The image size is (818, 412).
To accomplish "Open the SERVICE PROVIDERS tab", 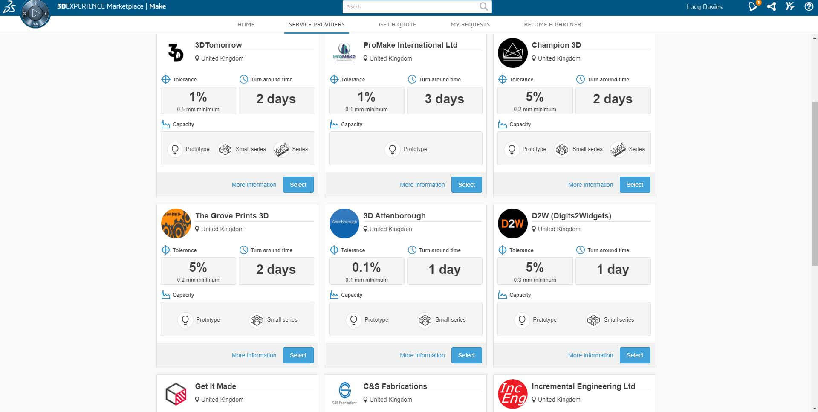I will click(317, 24).
